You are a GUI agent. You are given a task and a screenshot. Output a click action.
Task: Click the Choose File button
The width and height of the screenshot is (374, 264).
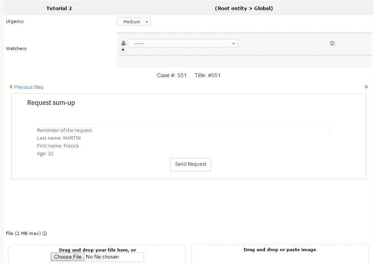point(68,257)
